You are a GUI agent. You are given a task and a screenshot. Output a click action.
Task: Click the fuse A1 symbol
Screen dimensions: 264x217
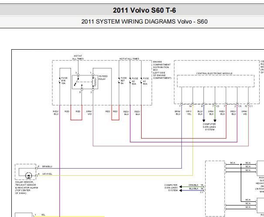point(141,81)
